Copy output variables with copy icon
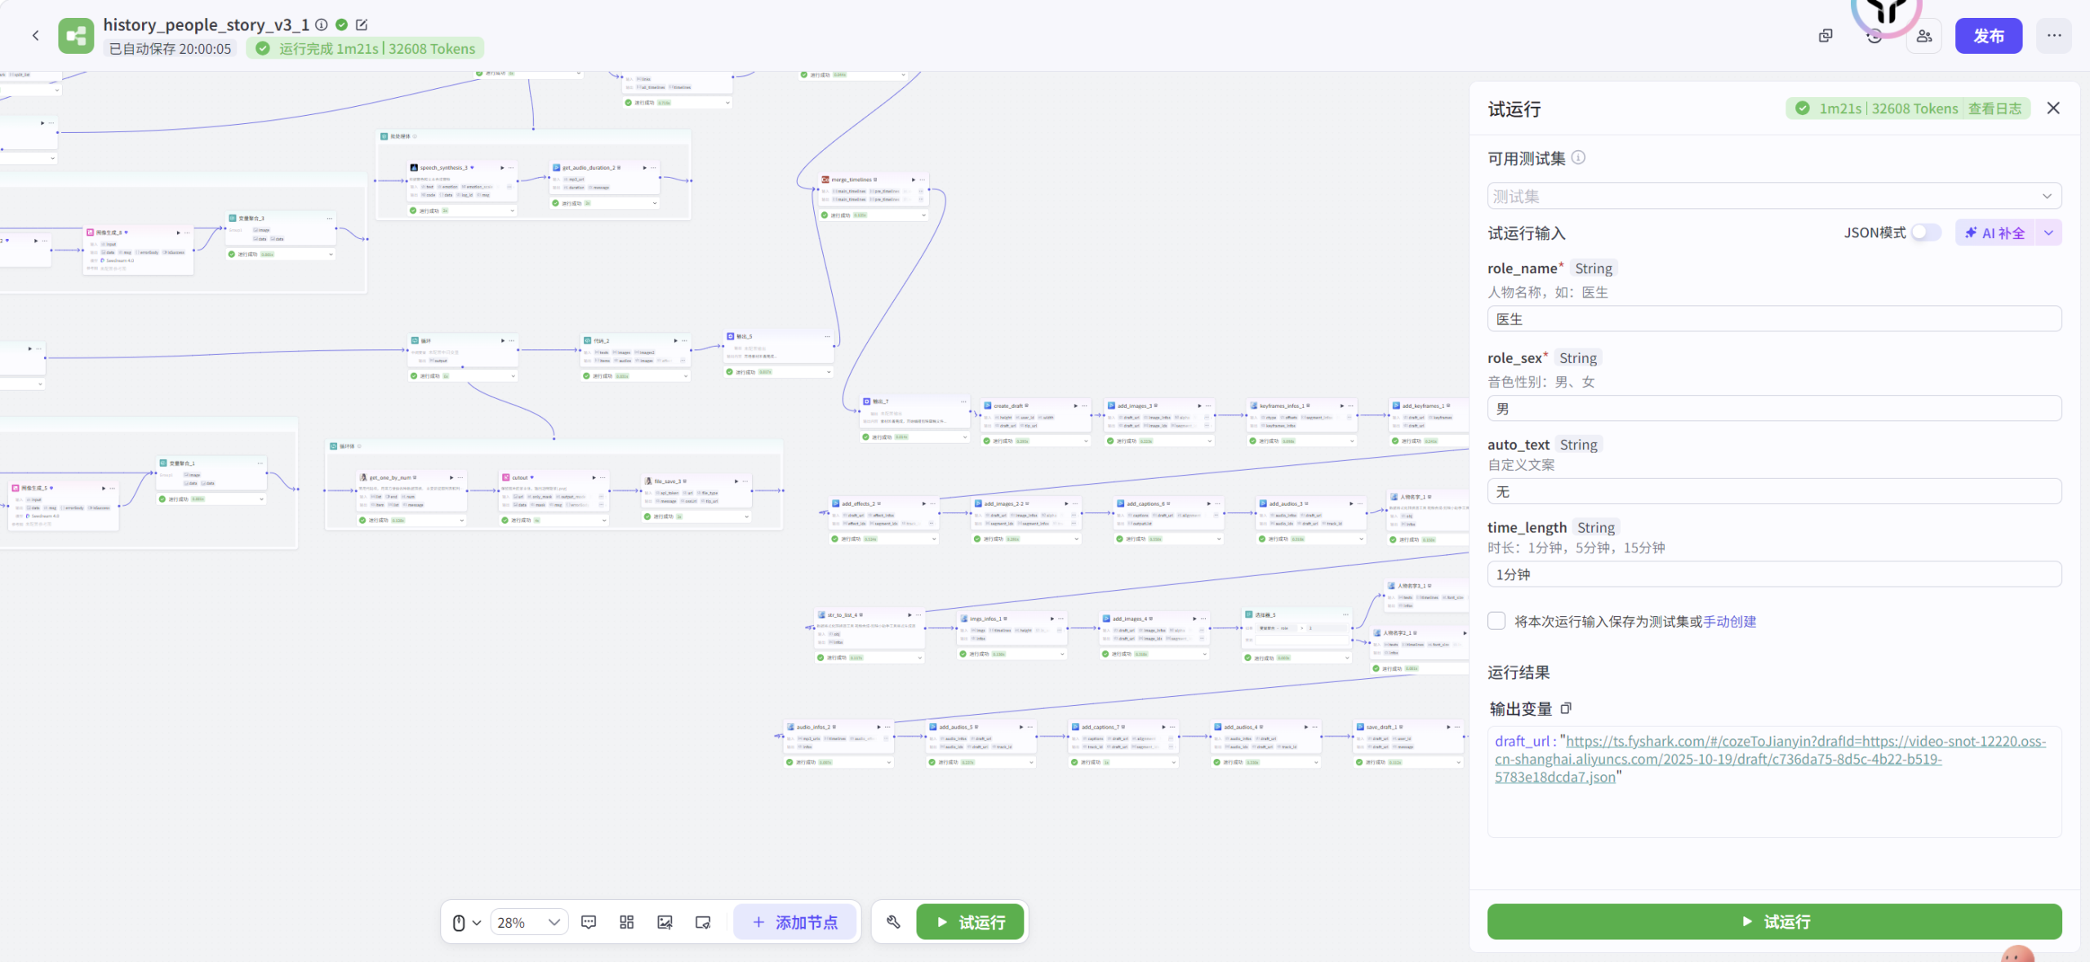 [1566, 708]
